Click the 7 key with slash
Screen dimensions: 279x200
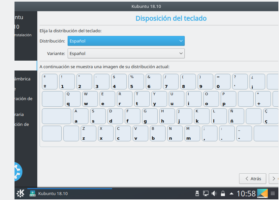[171, 82]
